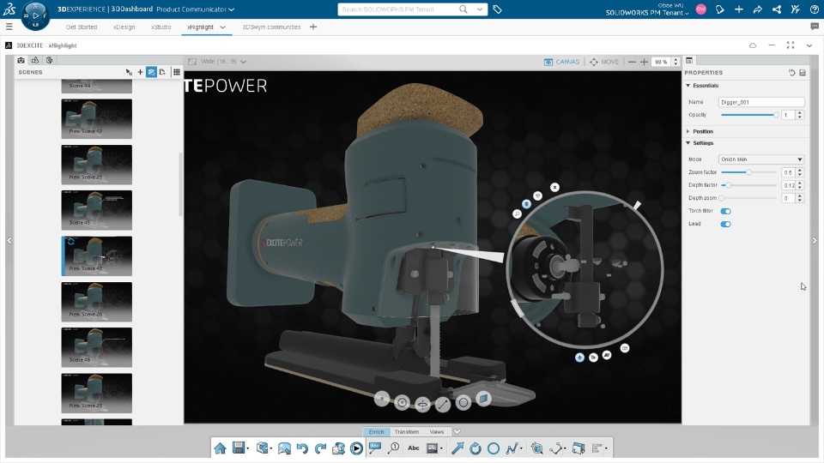Expand the Position section
This screenshot has height=463, width=824.
tap(688, 131)
